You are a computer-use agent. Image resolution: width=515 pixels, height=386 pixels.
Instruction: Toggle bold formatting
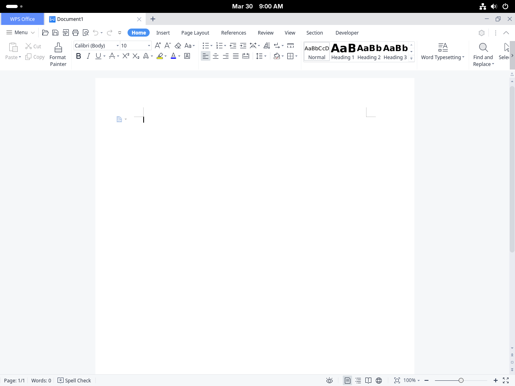(78, 56)
